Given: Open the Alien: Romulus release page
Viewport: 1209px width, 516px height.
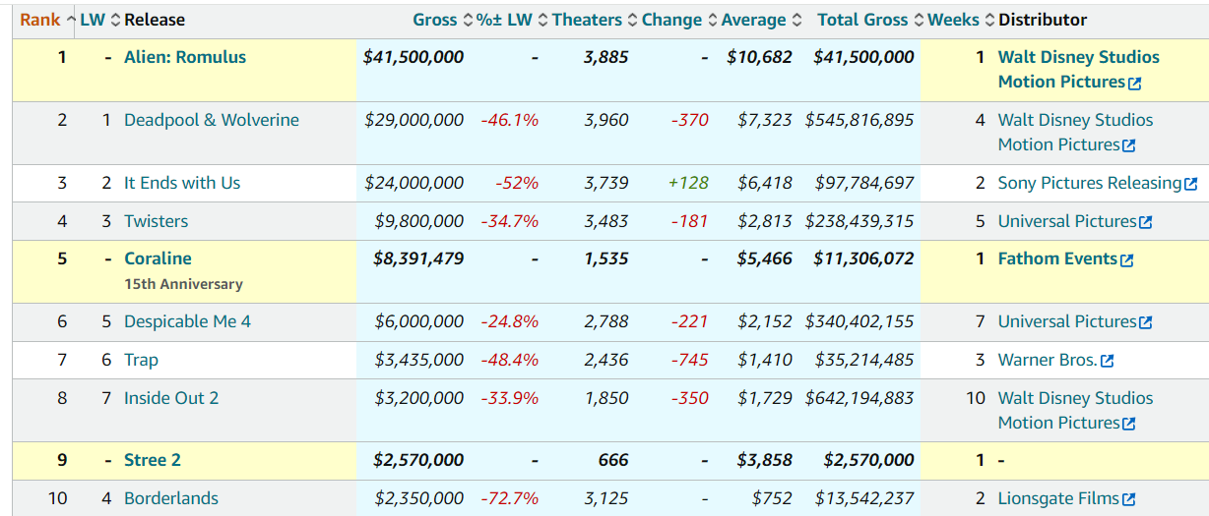Looking at the screenshot, I should [x=185, y=57].
